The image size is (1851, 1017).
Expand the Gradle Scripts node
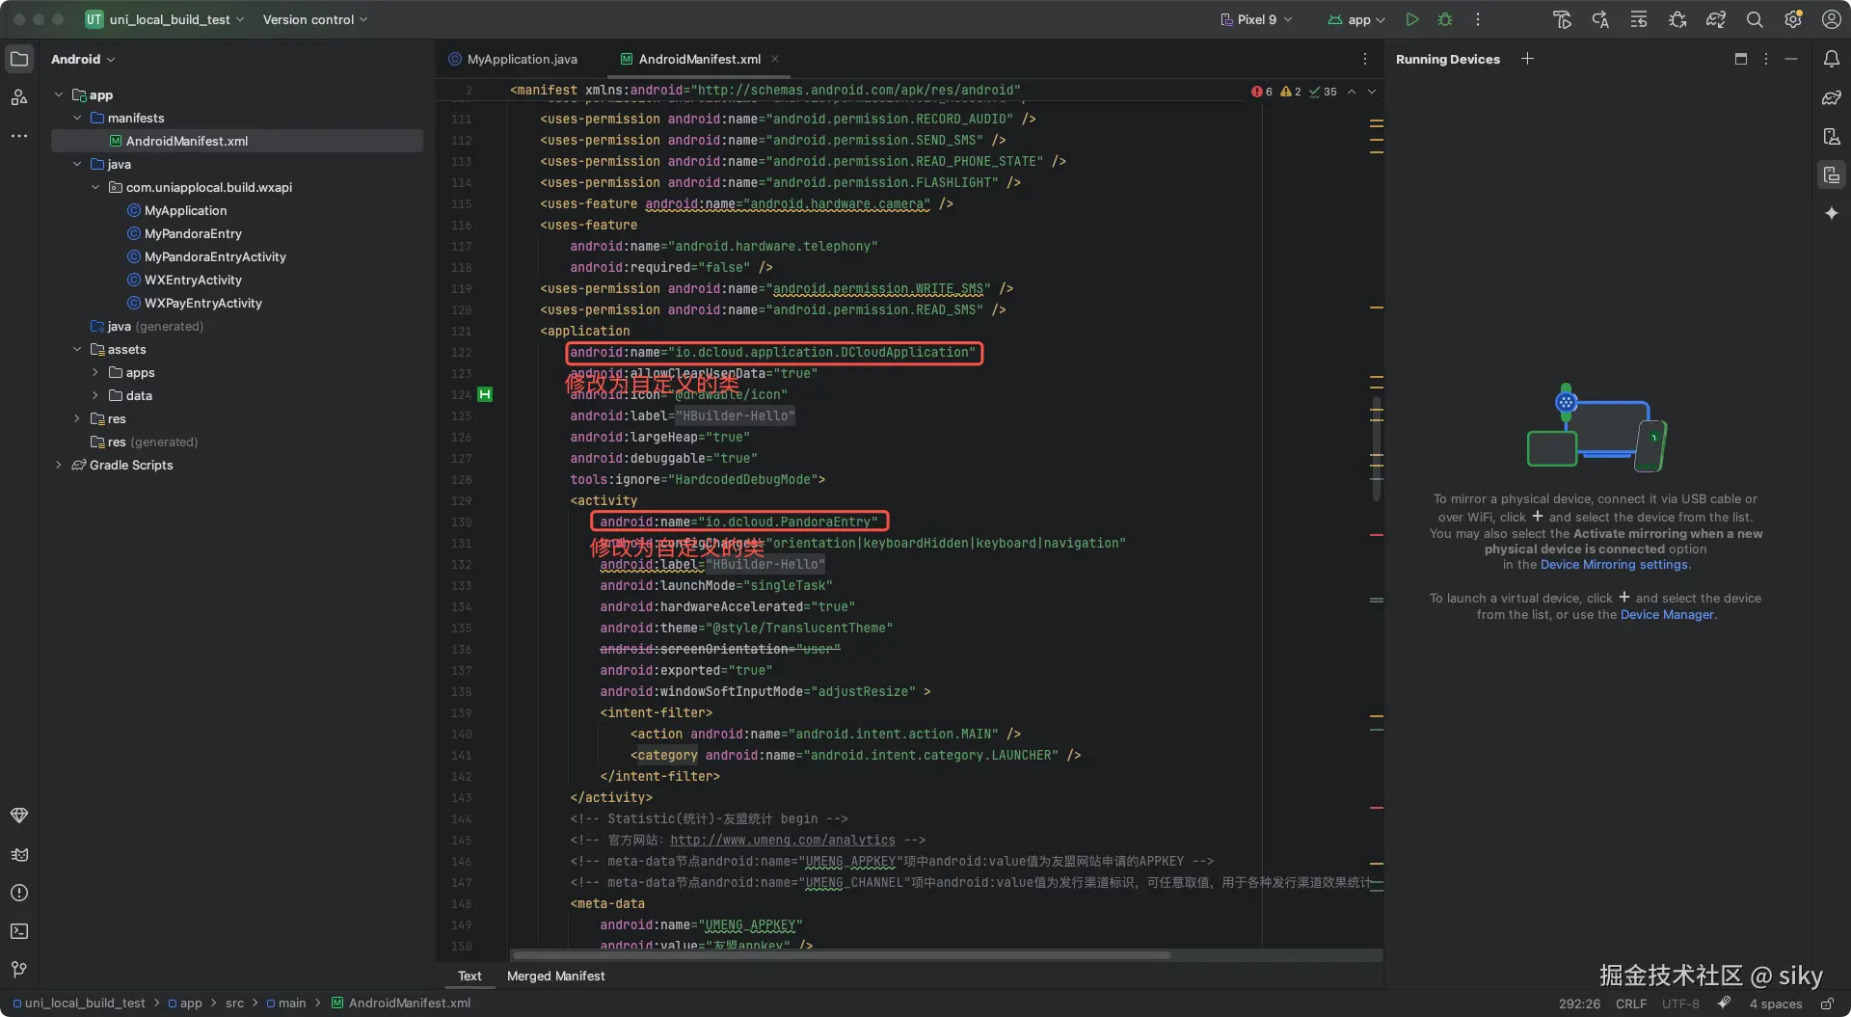tap(59, 465)
